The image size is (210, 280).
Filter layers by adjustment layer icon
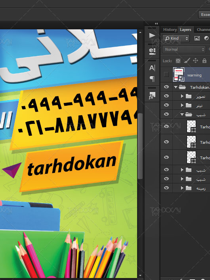(x=206, y=38)
